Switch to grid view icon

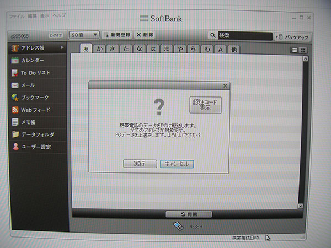coord(303,50)
